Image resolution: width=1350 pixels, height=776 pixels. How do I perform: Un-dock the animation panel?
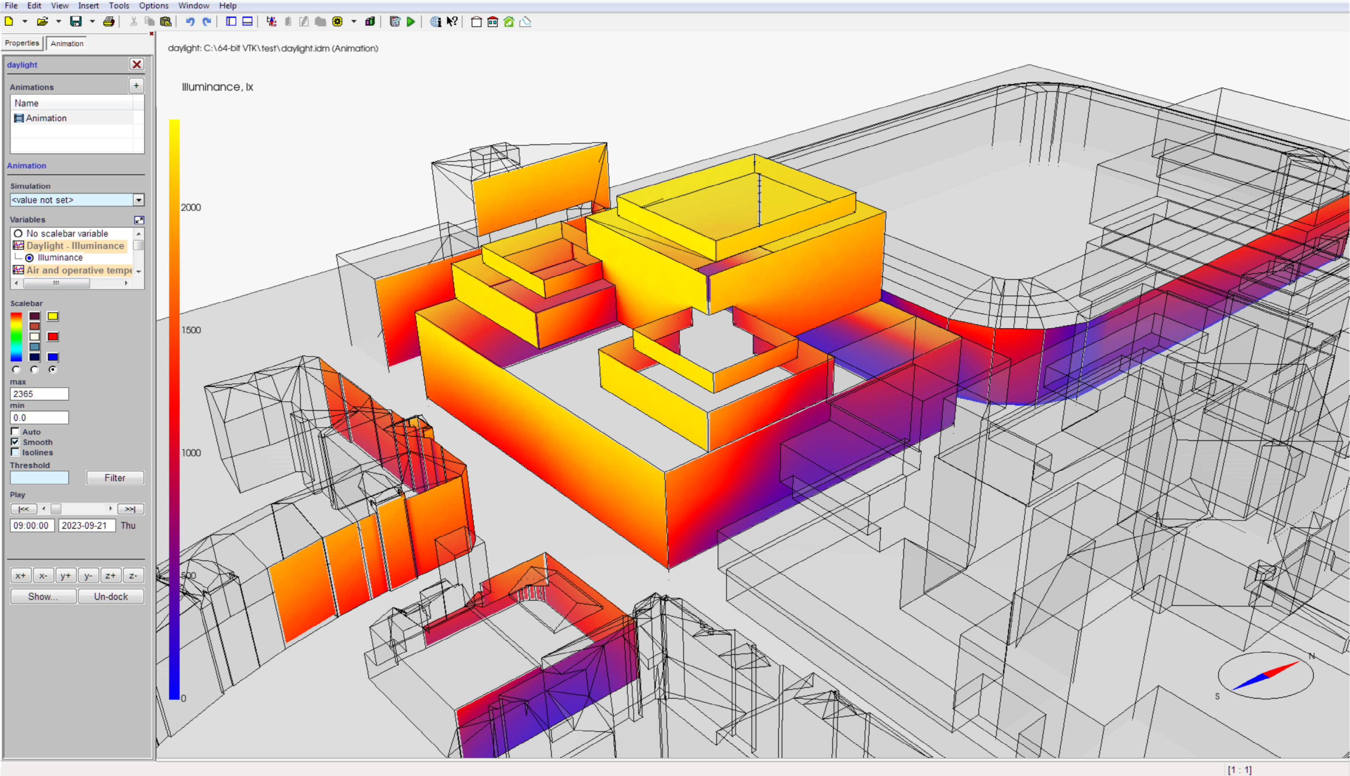[111, 596]
